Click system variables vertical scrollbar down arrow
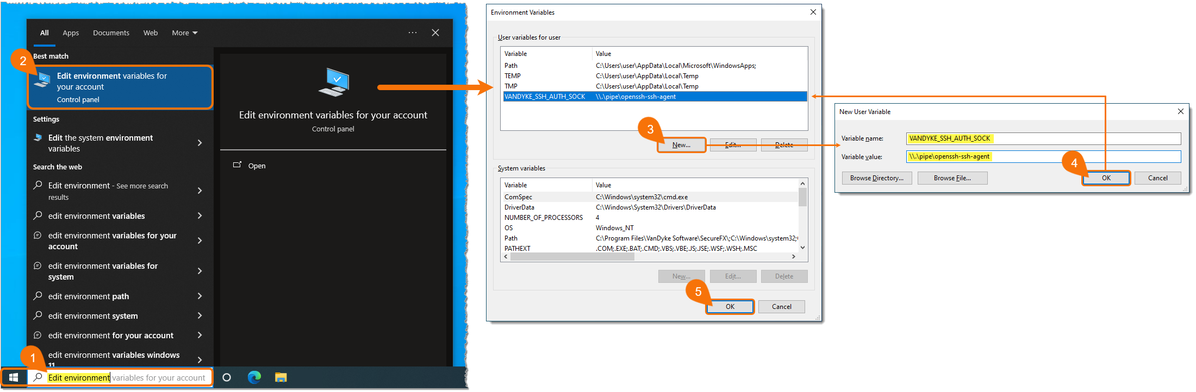The height and width of the screenshot is (392, 1196). pos(802,248)
